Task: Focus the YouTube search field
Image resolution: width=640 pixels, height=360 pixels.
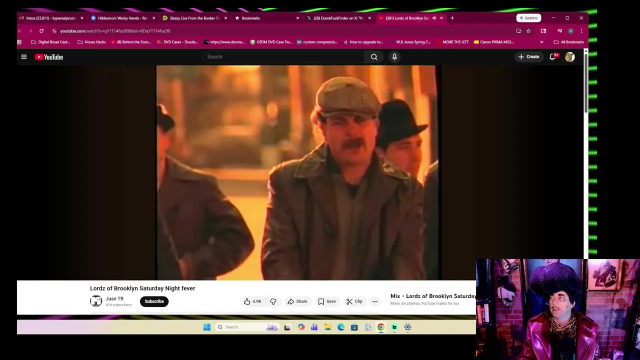Action: (283, 57)
